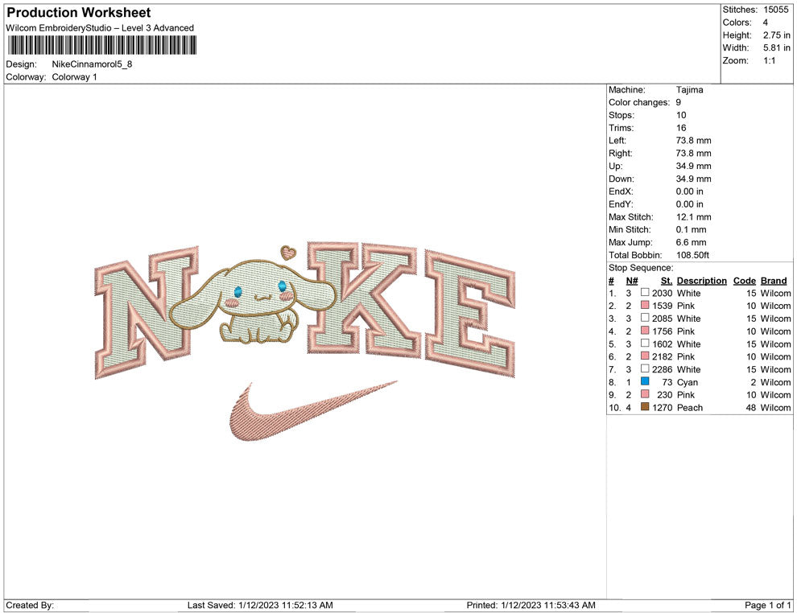Click the small heart above the character
The width and height of the screenshot is (797, 613).
pyautogui.click(x=289, y=252)
